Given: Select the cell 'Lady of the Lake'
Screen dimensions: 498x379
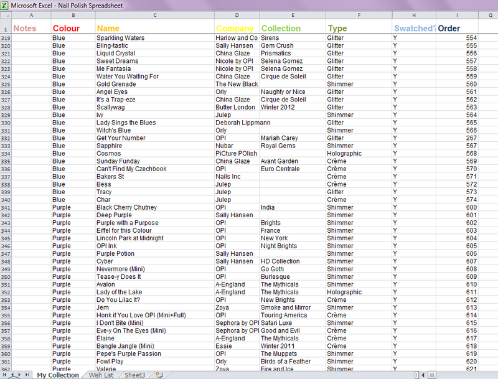Looking at the screenshot, I should pyautogui.click(x=154, y=292).
